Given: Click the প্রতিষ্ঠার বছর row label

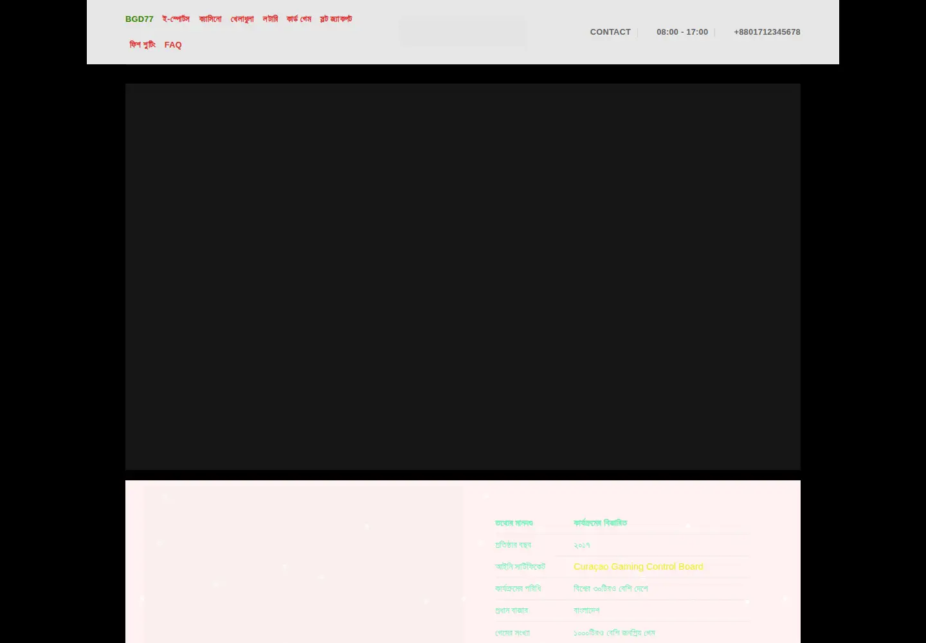Looking at the screenshot, I should pos(513,545).
